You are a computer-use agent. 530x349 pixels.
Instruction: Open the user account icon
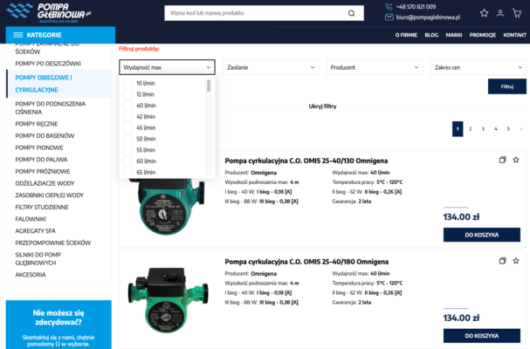click(x=500, y=13)
